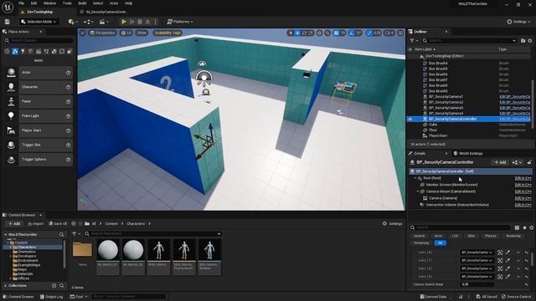Click Save All in Content Browser
The image size is (536, 301).
(58, 224)
